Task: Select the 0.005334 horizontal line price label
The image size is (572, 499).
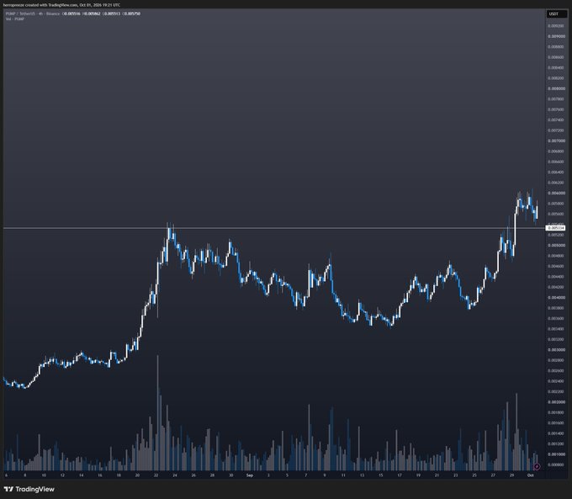Action: point(555,228)
